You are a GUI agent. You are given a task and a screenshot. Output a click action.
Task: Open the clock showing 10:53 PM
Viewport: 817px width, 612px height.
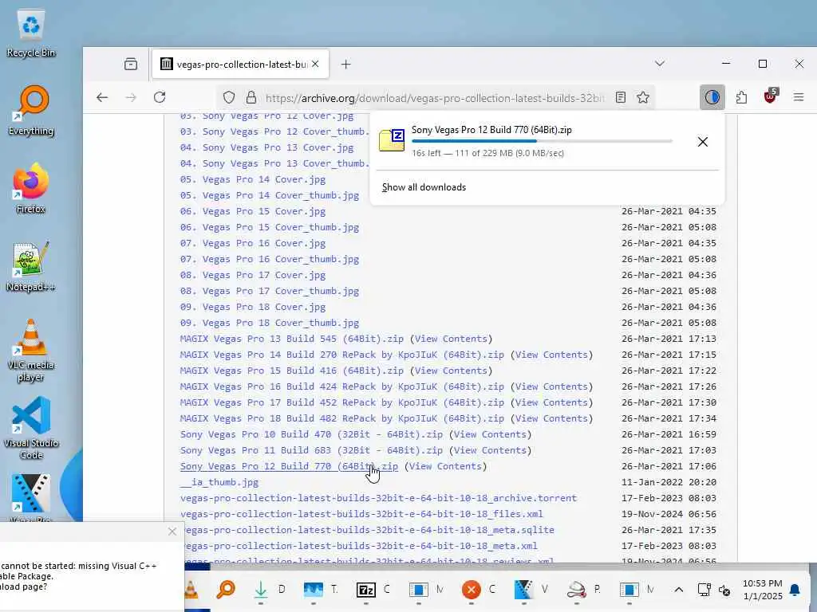(x=762, y=590)
